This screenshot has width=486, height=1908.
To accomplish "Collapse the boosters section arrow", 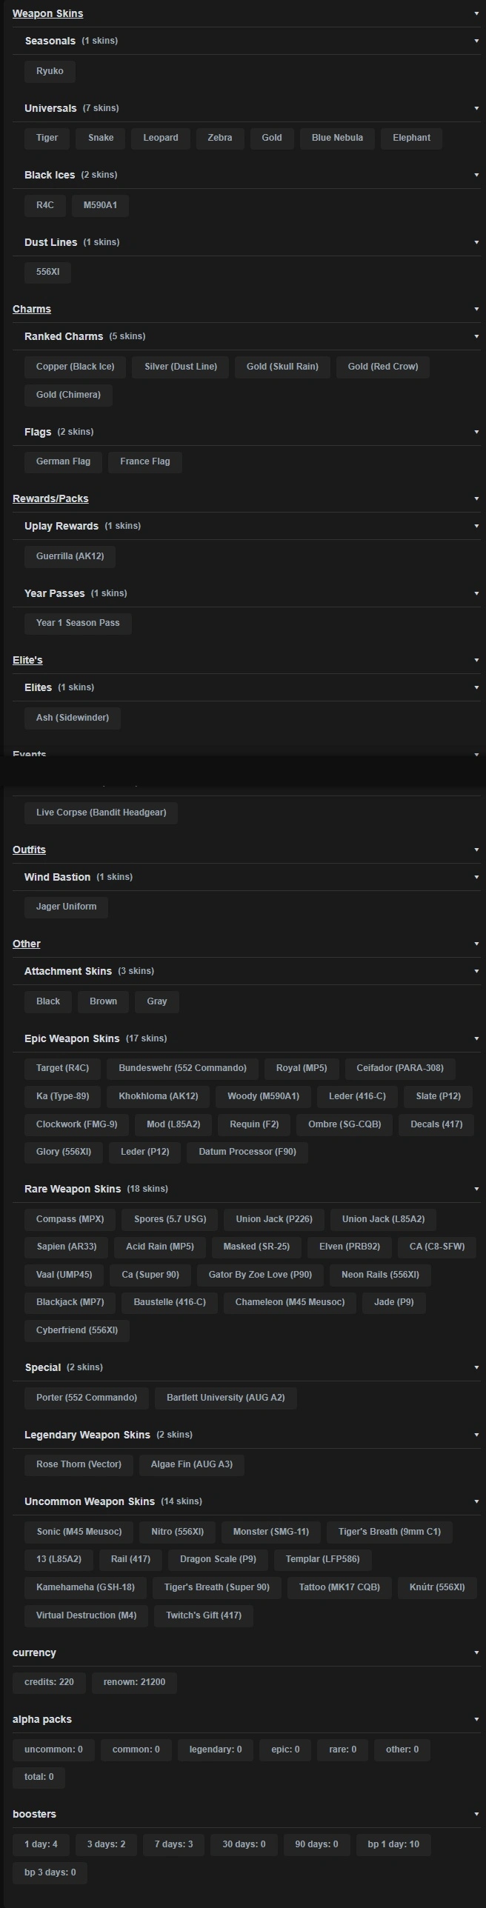I will [x=476, y=1814].
